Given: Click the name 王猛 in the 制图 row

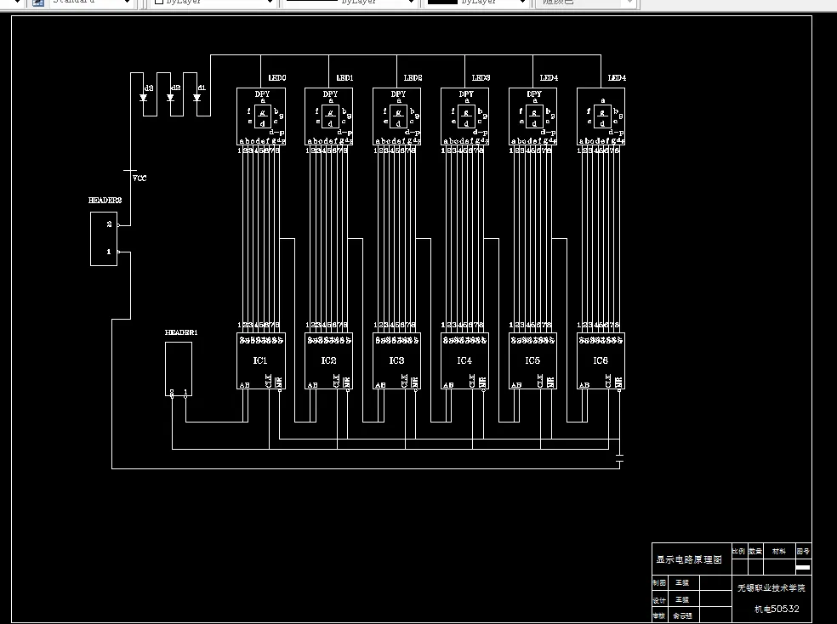Looking at the screenshot, I should tap(682, 583).
